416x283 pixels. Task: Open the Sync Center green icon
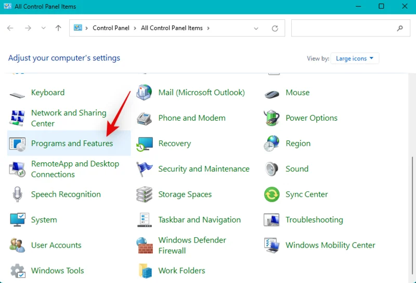pyautogui.click(x=271, y=195)
